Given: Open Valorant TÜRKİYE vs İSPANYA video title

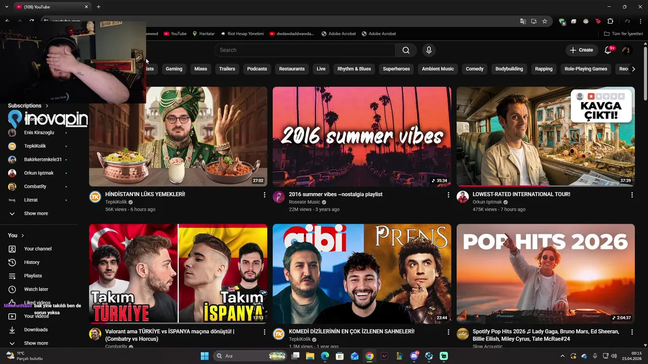Looking at the screenshot, I should (x=170, y=335).
